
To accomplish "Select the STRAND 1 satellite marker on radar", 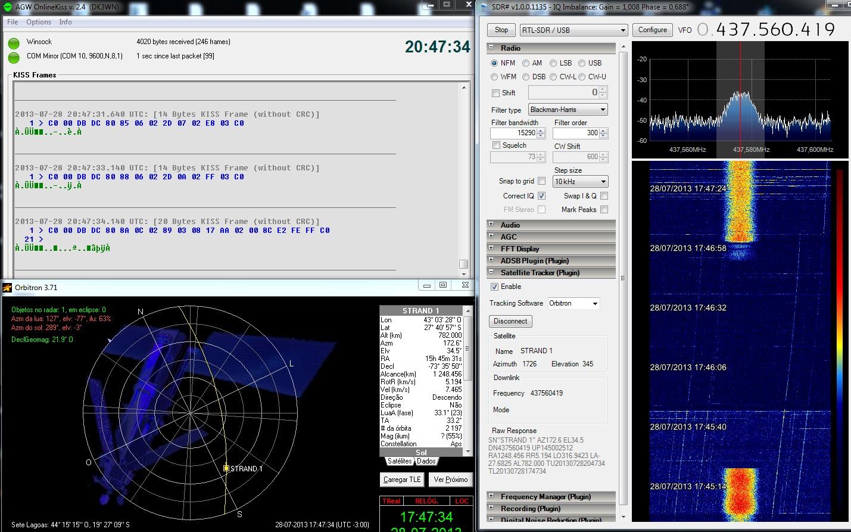I will click(226, 468).
